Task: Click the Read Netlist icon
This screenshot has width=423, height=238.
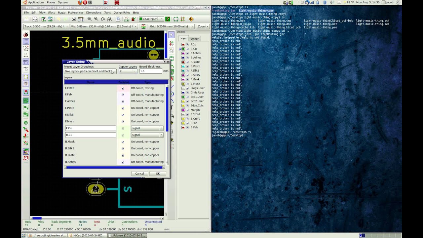Action: (127, 19)
